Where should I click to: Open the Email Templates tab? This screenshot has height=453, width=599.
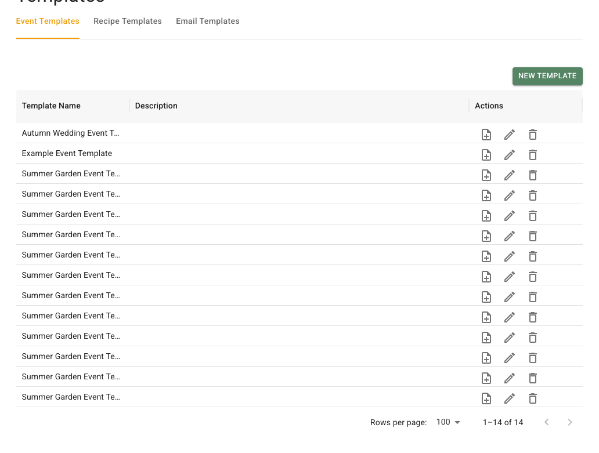pos(207,21)
